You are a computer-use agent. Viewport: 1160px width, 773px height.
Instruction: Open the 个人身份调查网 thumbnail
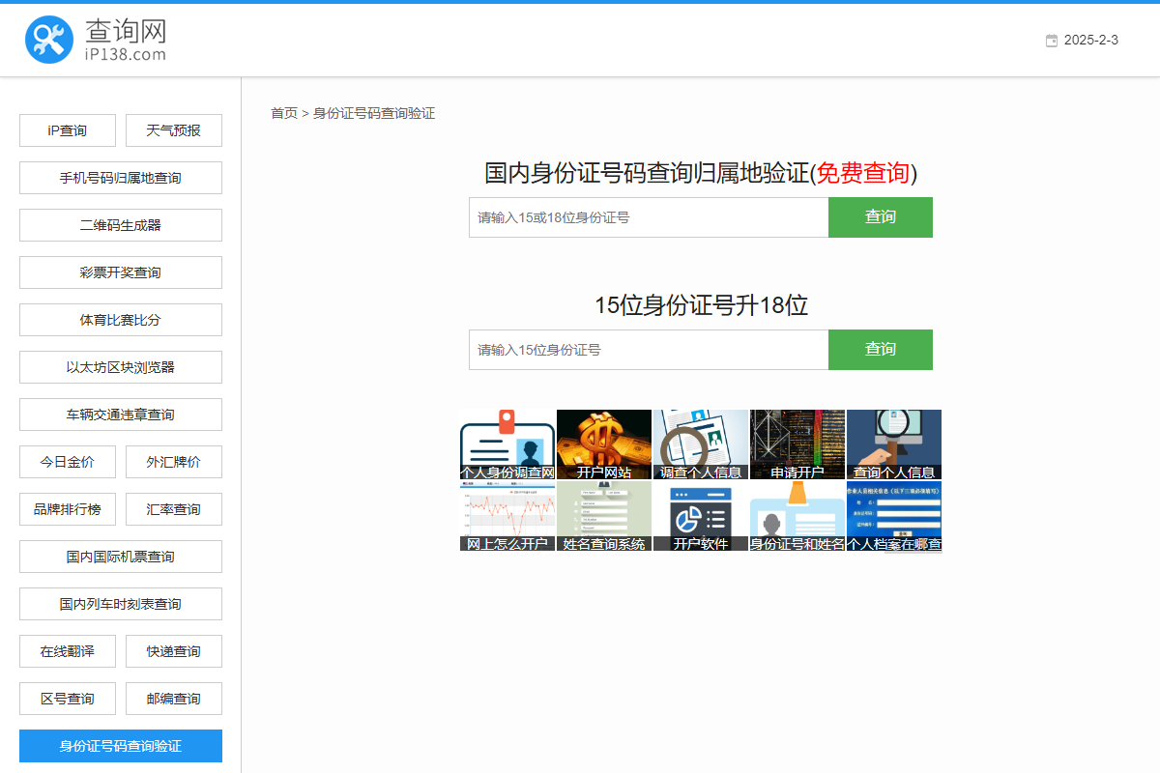(x=507, y=444)
